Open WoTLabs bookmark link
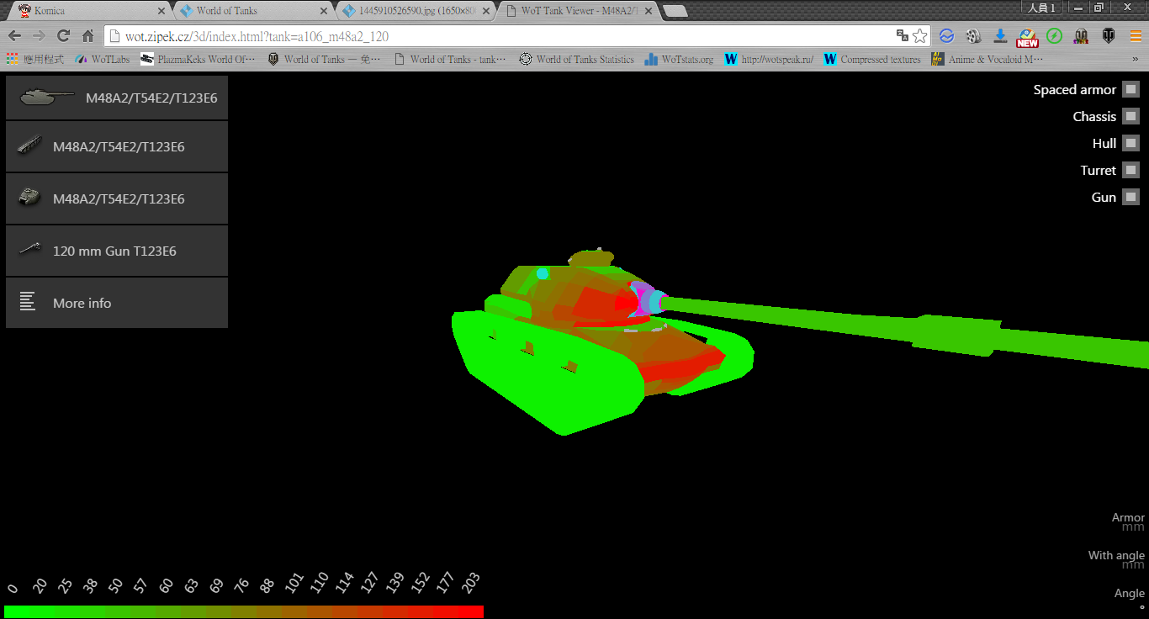1149x619 pixels. (105, 60)
